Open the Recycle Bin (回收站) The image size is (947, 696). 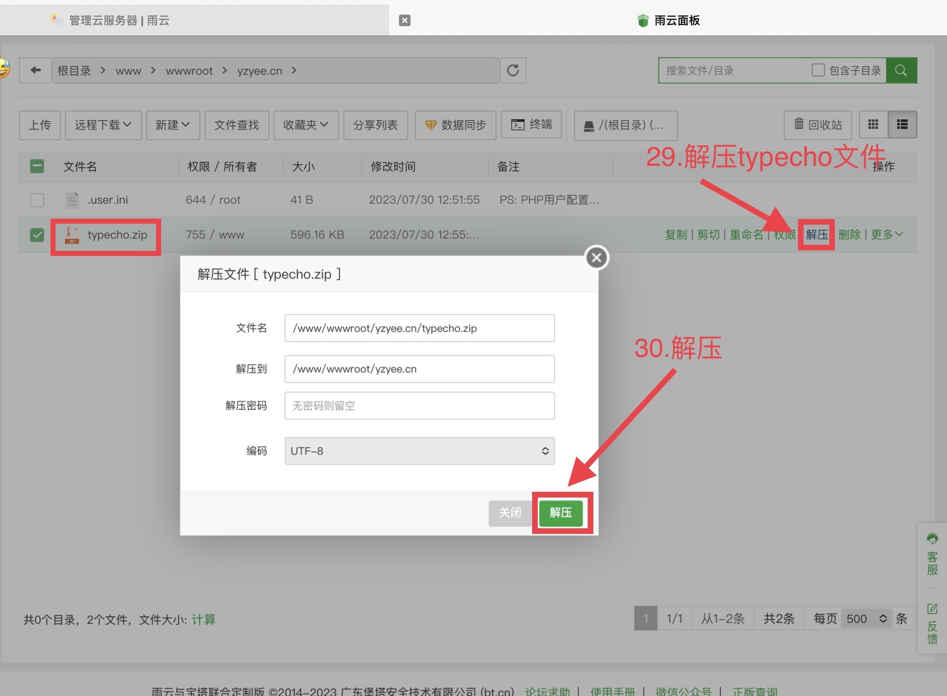point(818,125)
